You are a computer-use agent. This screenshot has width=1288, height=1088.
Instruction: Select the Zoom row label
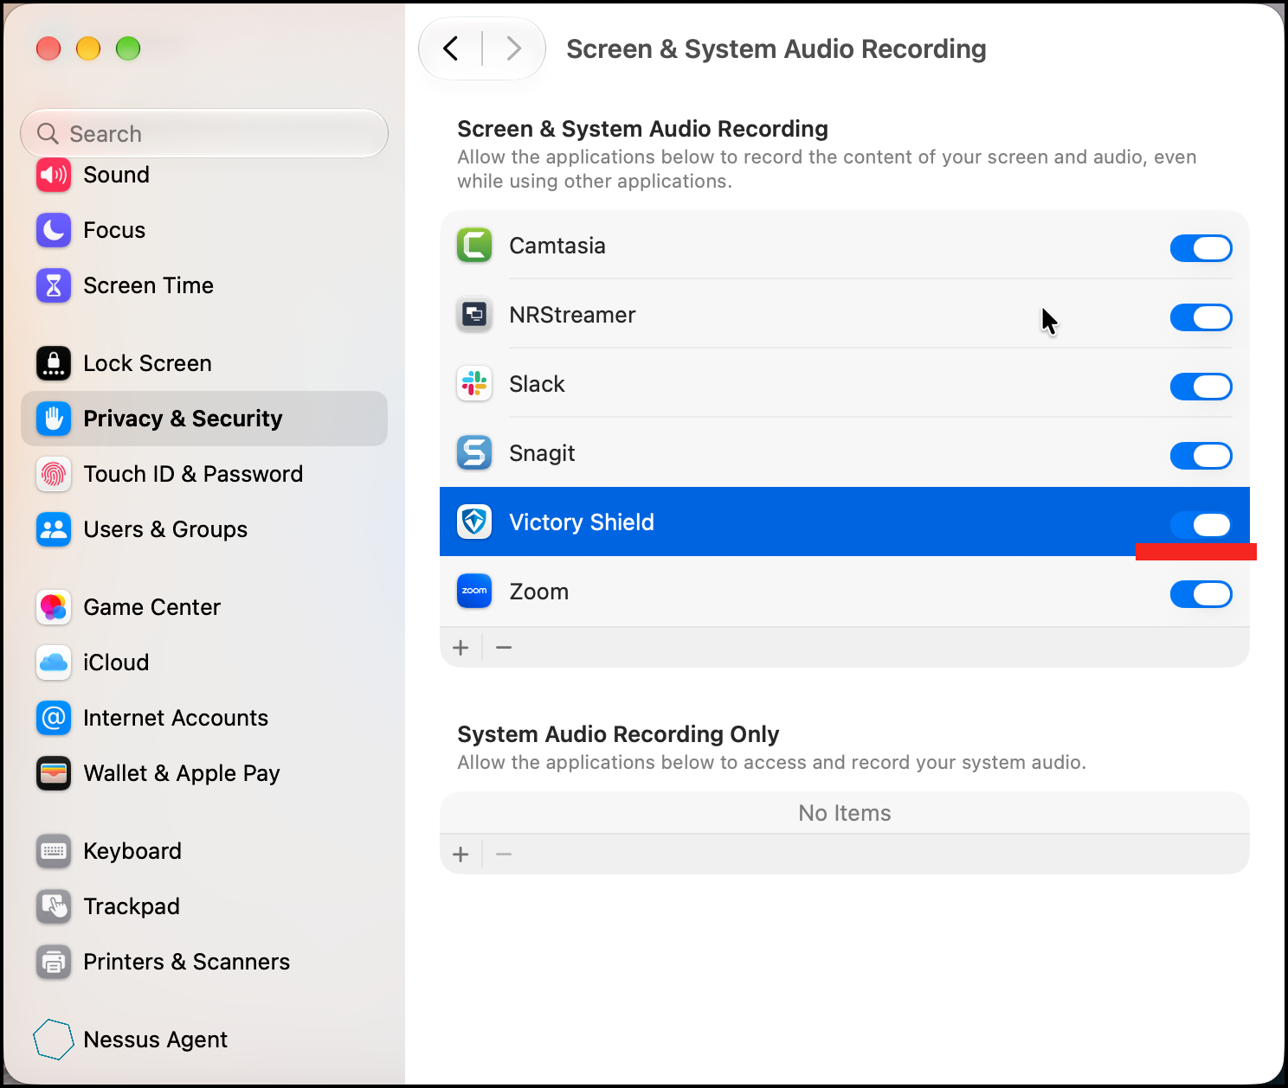539,592
